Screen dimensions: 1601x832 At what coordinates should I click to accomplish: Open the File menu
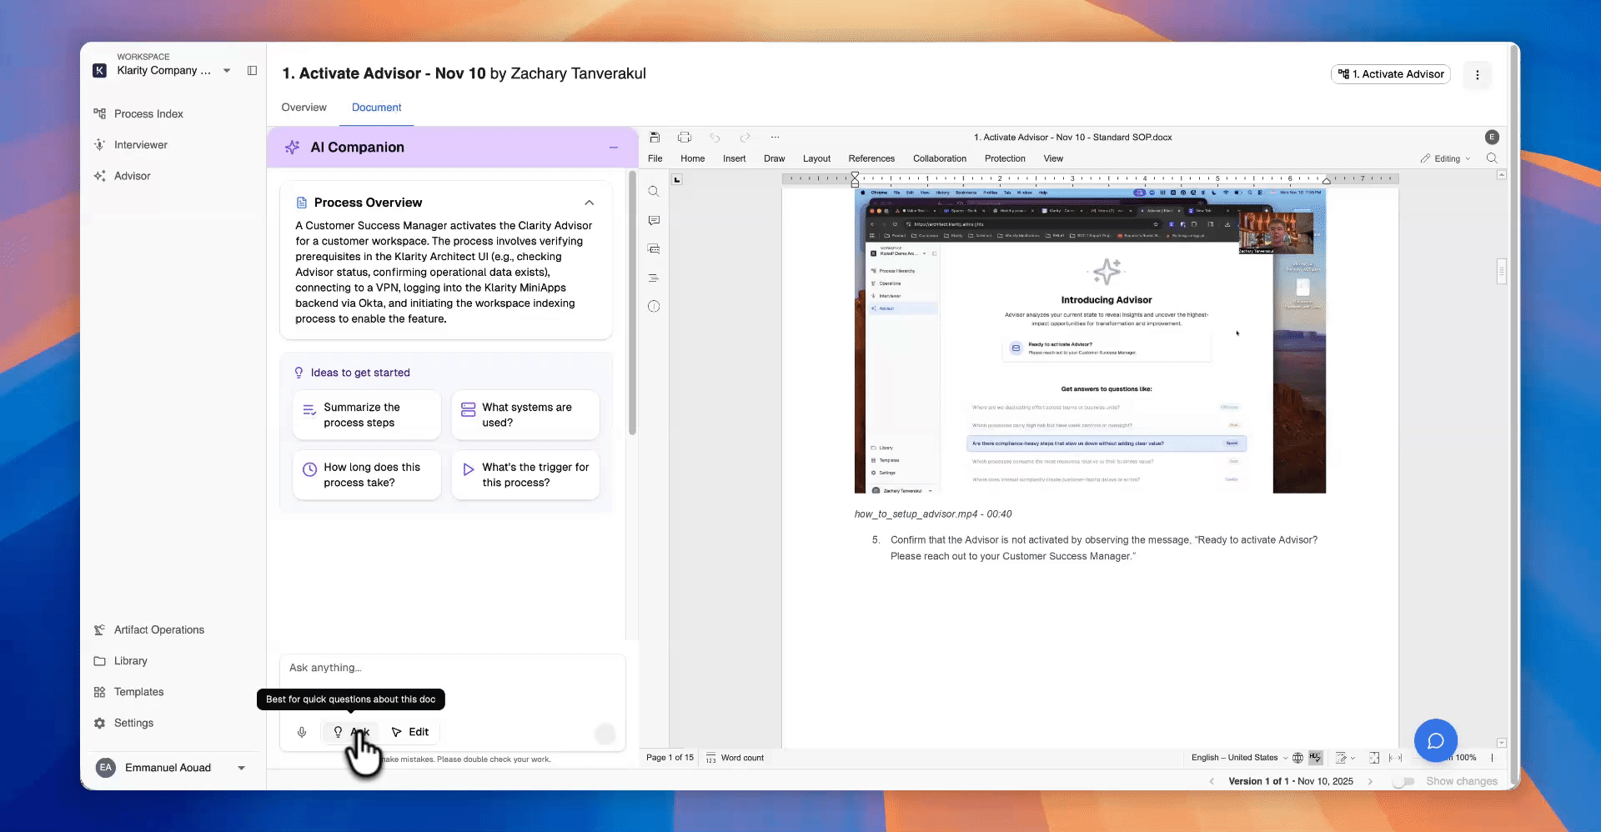655,158
